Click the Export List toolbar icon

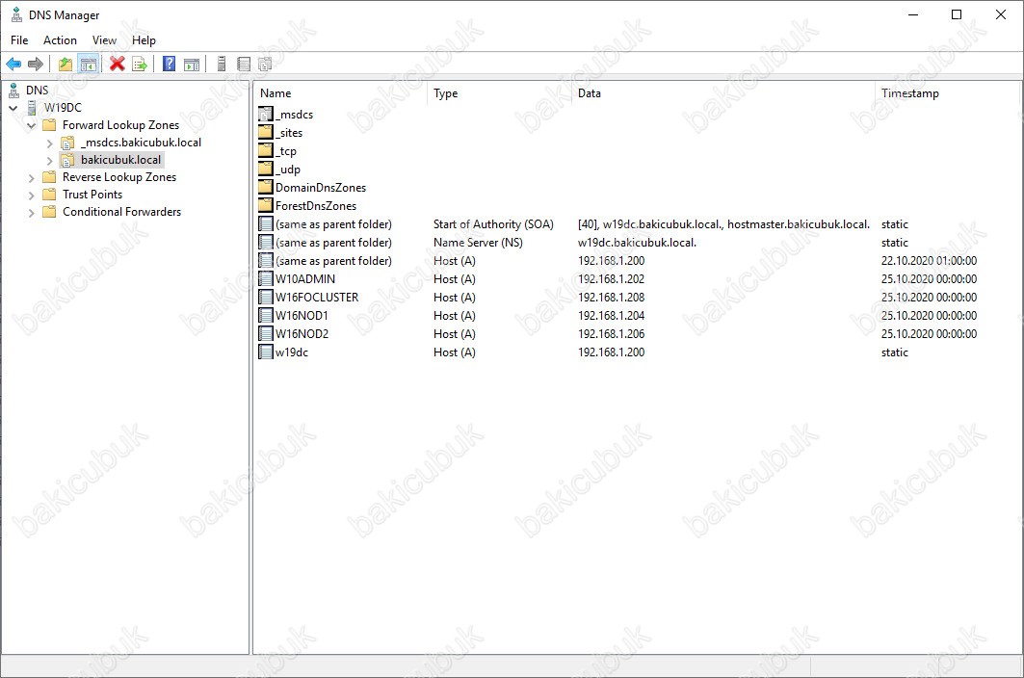(140, 65)
